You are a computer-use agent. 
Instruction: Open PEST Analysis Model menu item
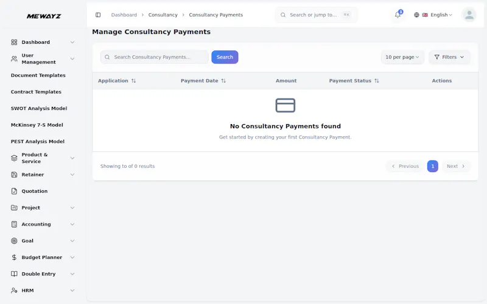(x=38, y=142)
